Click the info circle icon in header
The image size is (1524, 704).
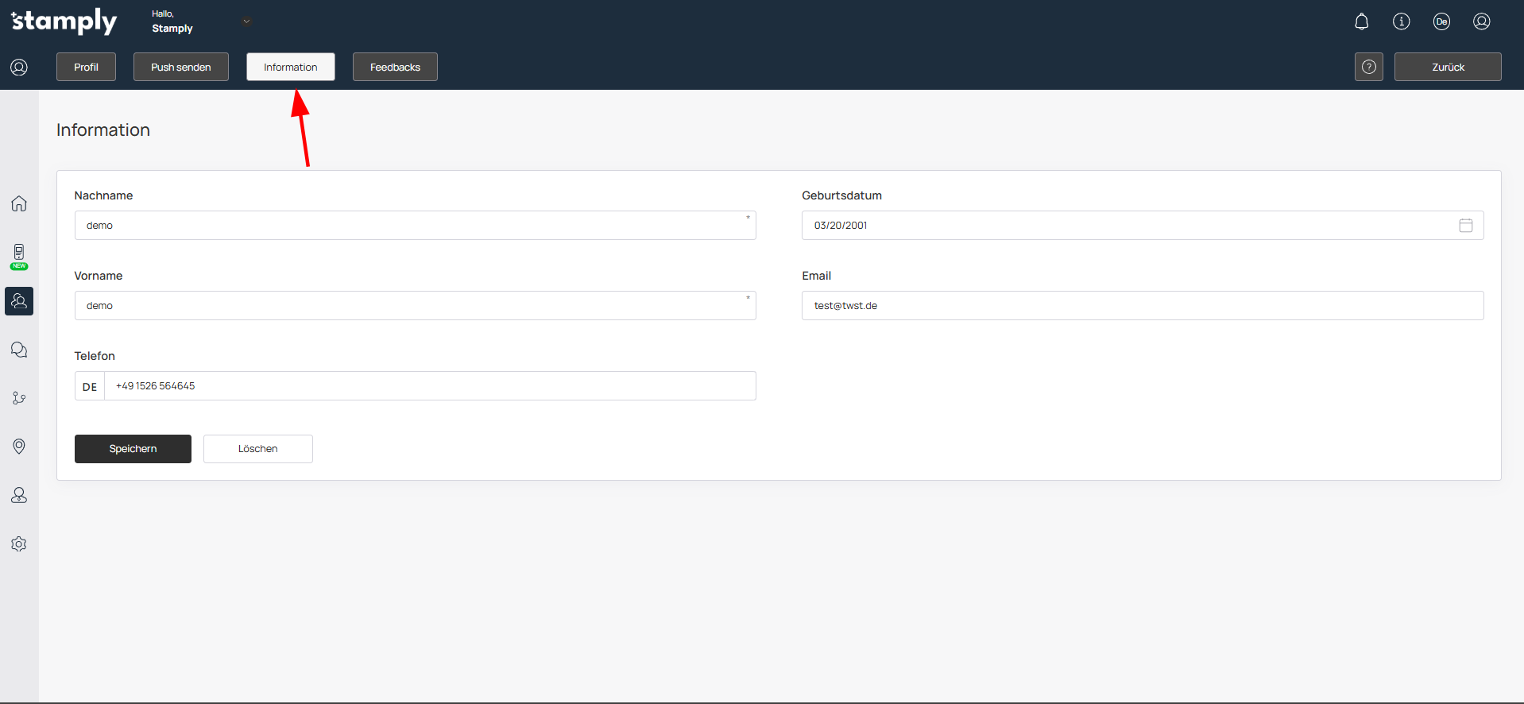coord(1401,21)
